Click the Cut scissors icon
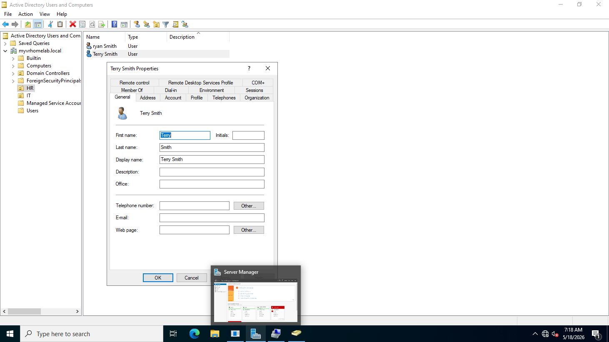 (x=50, y=25)
